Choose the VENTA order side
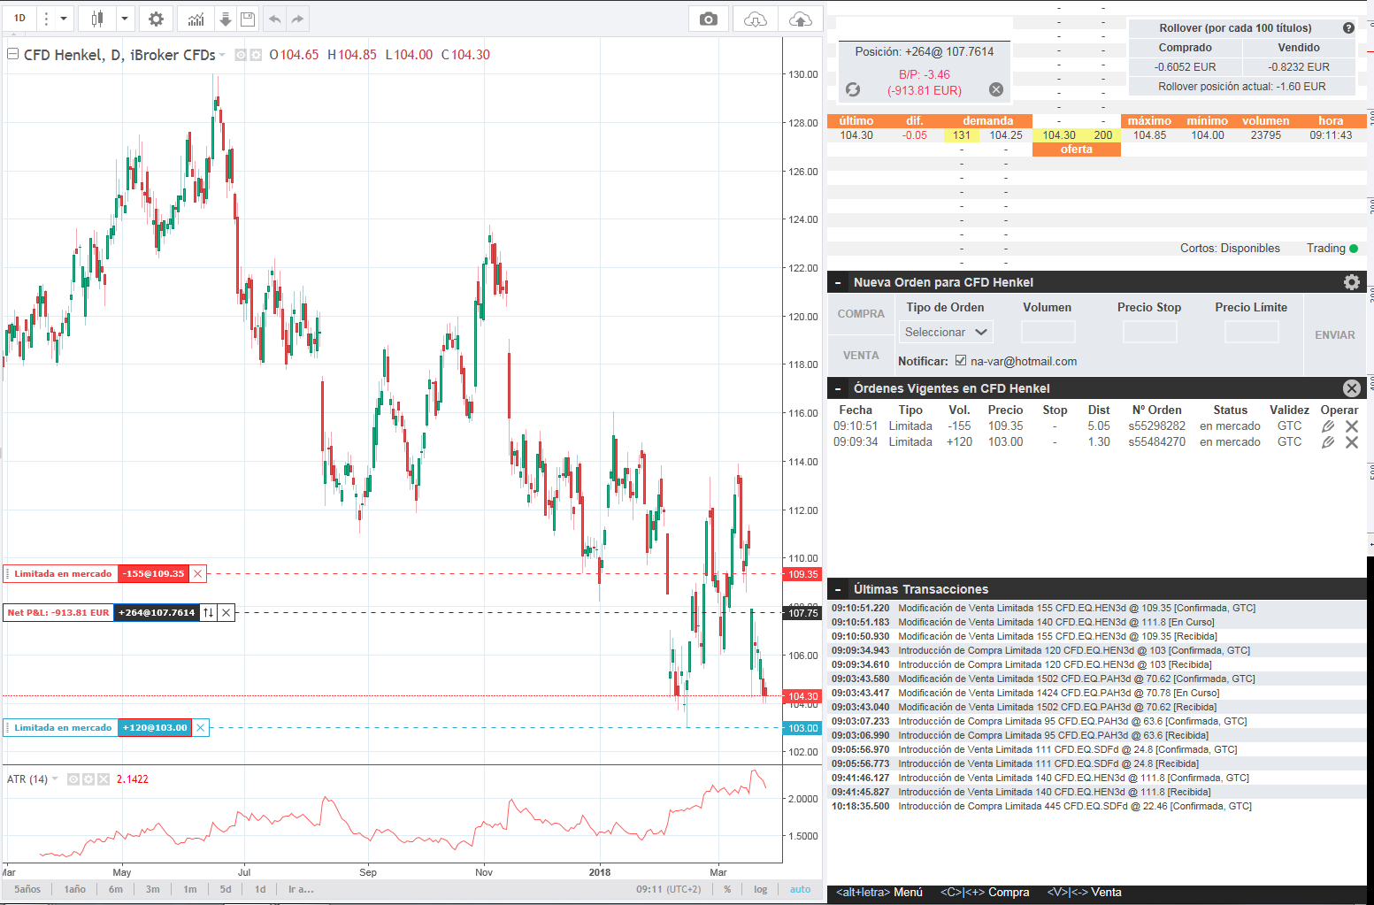1374x905 pixels. point(861,356)
